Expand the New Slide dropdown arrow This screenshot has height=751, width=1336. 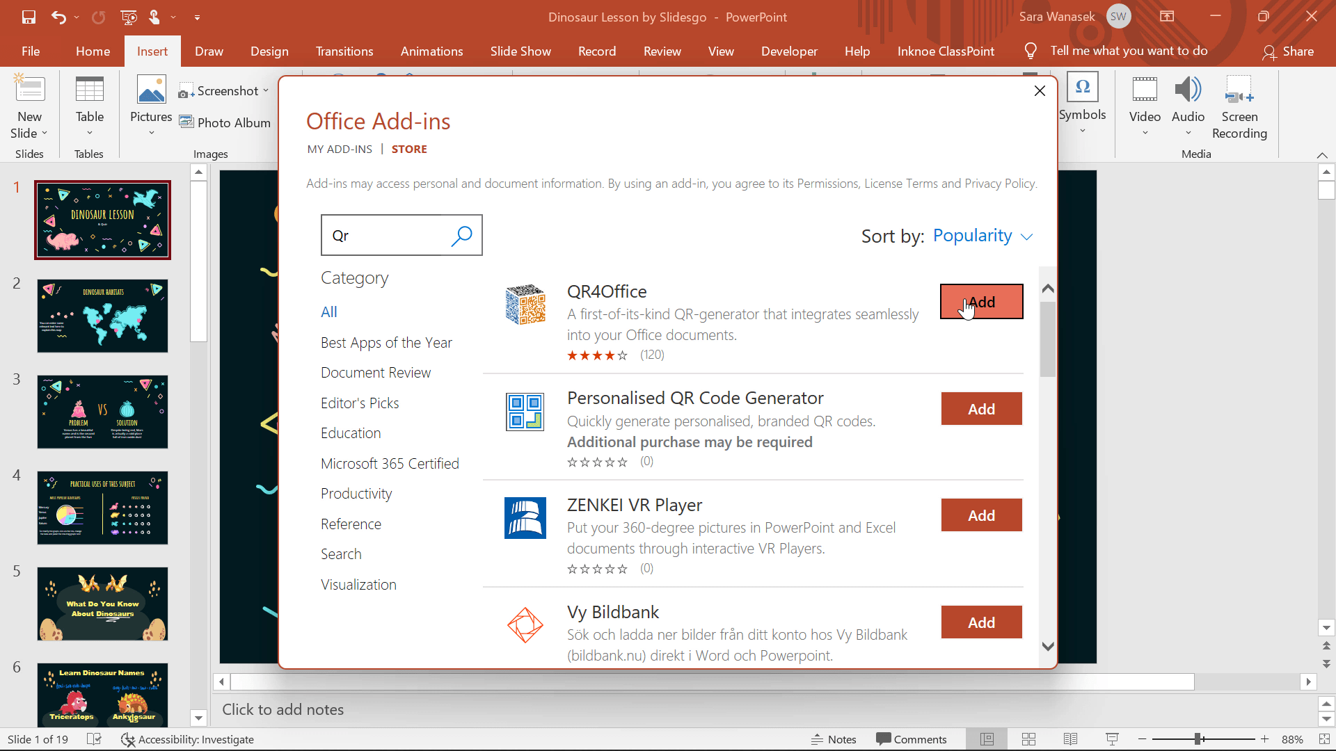pos(45,133)
